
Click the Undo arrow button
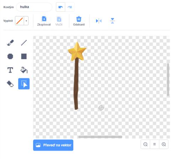click(x=60, y=7)
